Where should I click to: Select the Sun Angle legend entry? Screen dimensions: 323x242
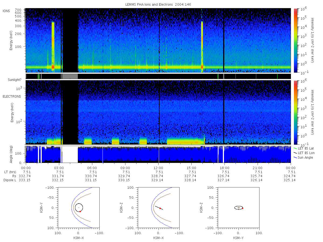click(303, 158)
